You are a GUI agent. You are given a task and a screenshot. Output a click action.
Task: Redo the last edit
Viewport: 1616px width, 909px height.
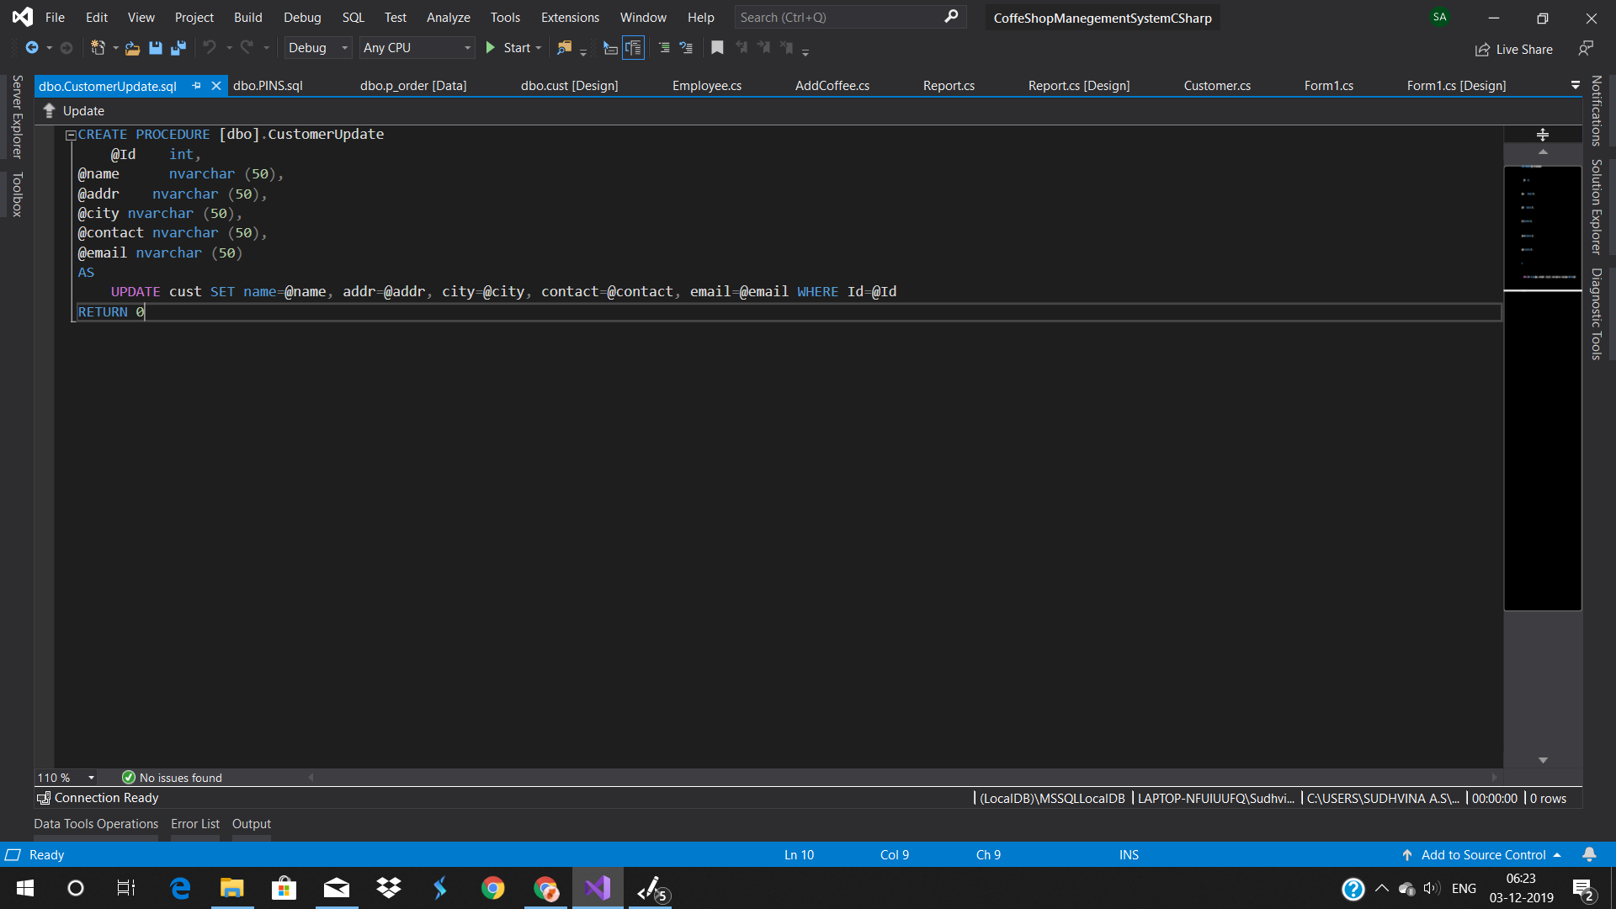[245, 48]
